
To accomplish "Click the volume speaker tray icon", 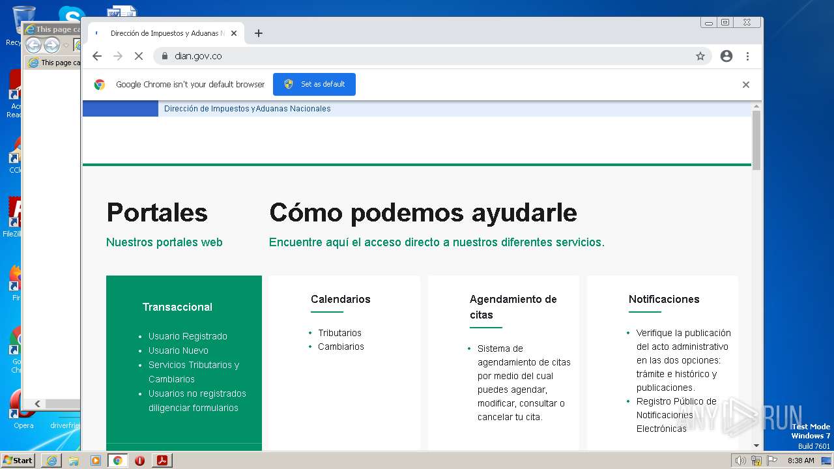I will tap(741, 461).
